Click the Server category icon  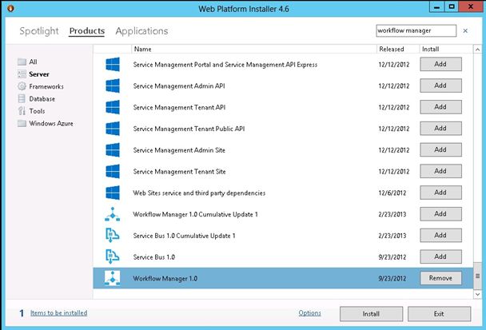(x=22, y=74)
